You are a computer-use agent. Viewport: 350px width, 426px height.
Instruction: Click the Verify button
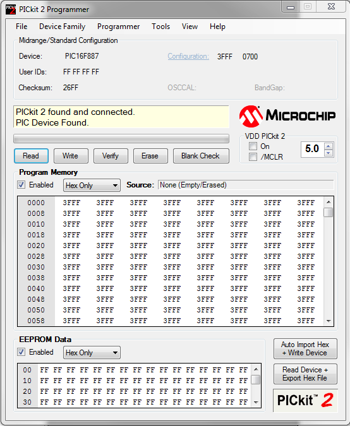[111, 156]
